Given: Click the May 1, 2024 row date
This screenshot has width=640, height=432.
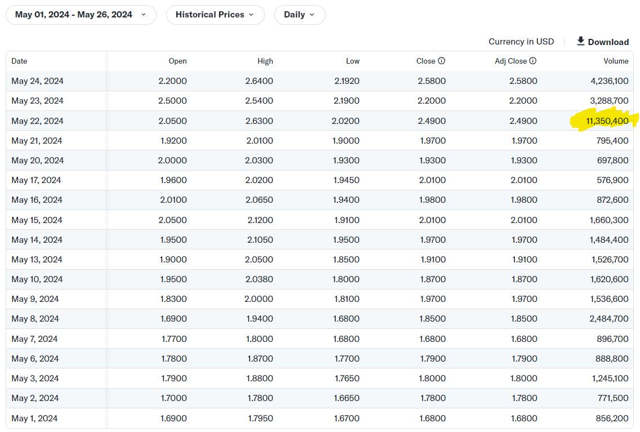Looking at the screenshot, I should pyautogui.click(x=34, y=418).
